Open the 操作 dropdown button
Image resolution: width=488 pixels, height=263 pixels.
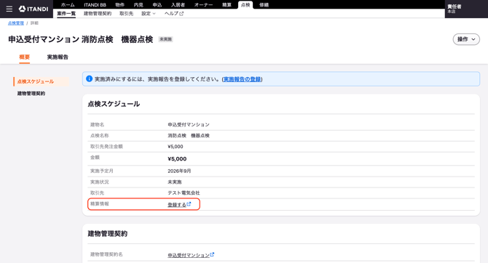(466, 39)
